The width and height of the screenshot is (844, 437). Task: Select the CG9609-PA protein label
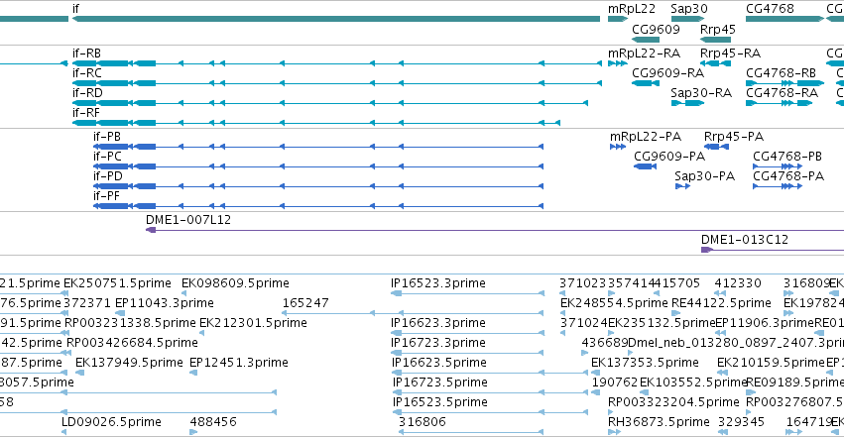(669, 157)
